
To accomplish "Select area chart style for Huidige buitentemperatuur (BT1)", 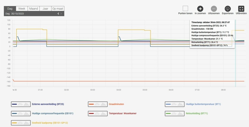I will coord(180,104).
